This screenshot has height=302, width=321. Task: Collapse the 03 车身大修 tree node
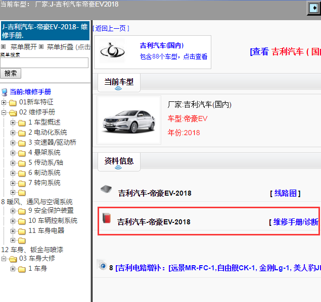tap(4, 259)
